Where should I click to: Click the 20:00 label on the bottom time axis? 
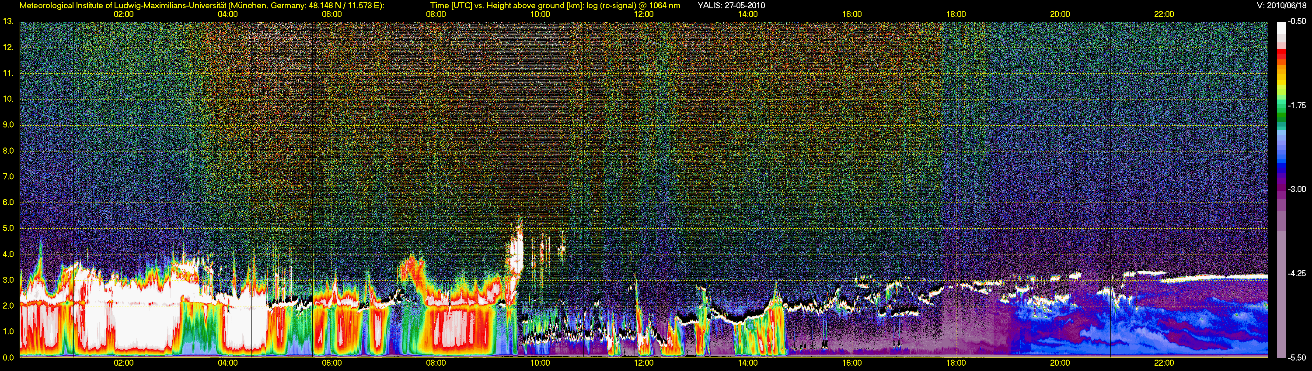1060,363
